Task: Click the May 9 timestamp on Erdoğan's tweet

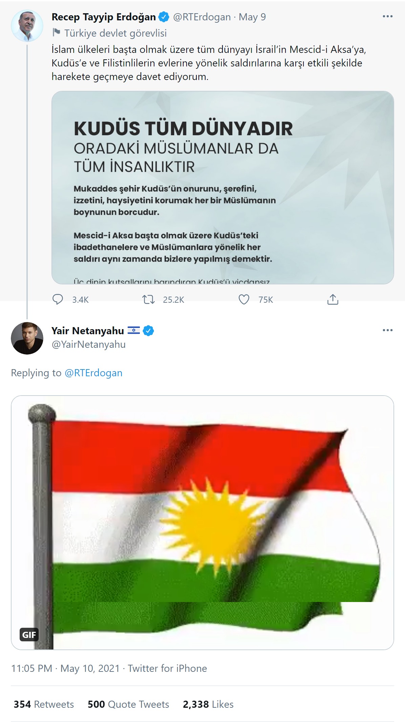Action: tap(252, 17)
